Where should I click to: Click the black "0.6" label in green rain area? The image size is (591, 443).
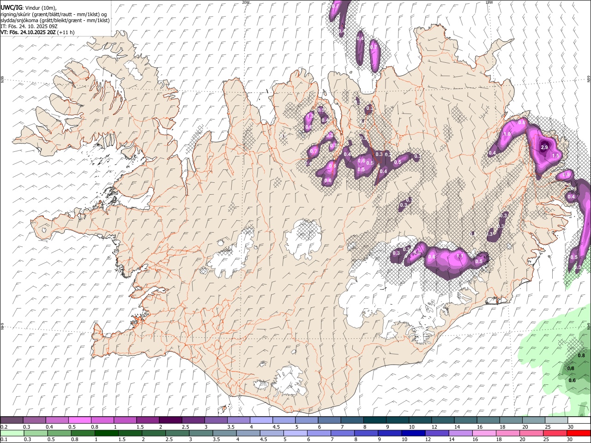coord(572,381)
